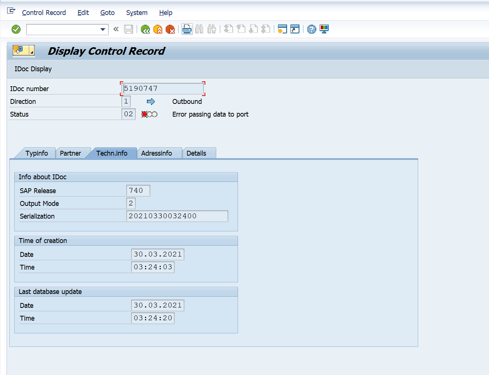Open a new session with toolbar icon
Viewport: 489px width, 375px height.
click(282, 29)
